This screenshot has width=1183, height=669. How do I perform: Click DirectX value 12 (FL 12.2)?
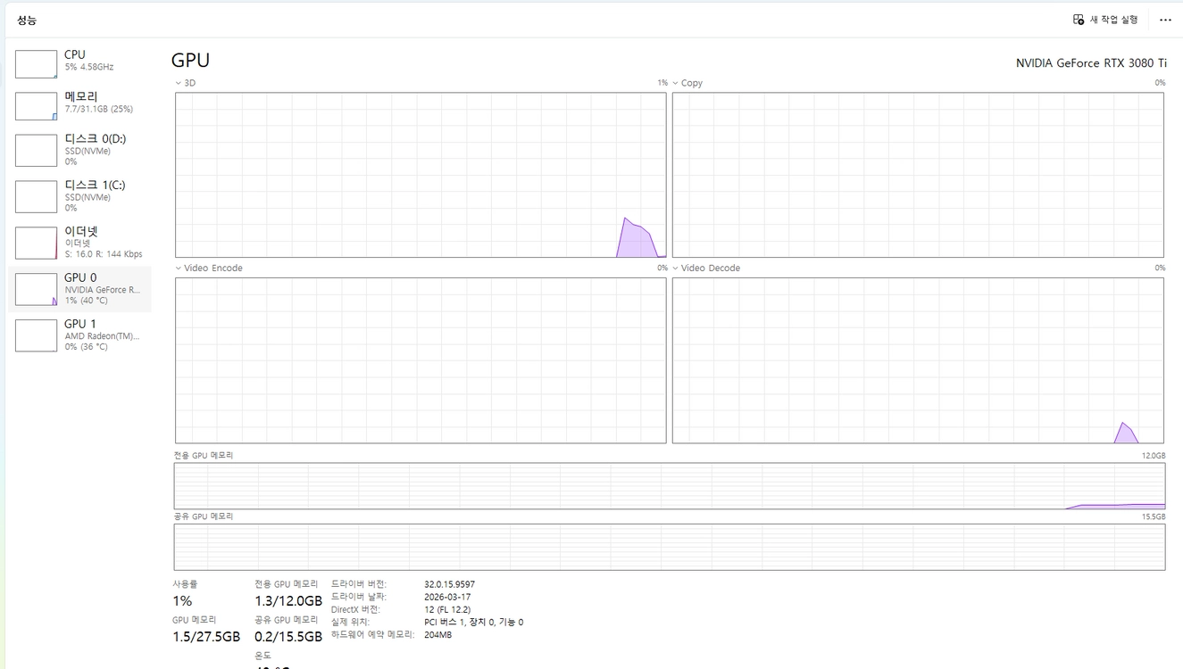(x=447, y=609)
